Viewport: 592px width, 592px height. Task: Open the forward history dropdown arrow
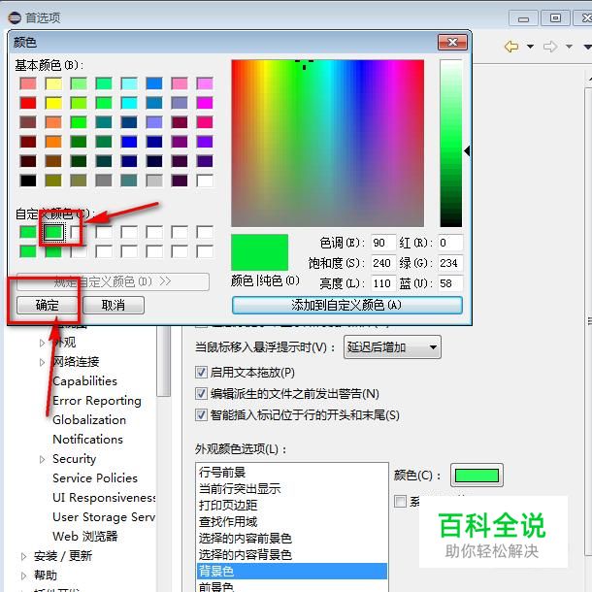(569, 47)
